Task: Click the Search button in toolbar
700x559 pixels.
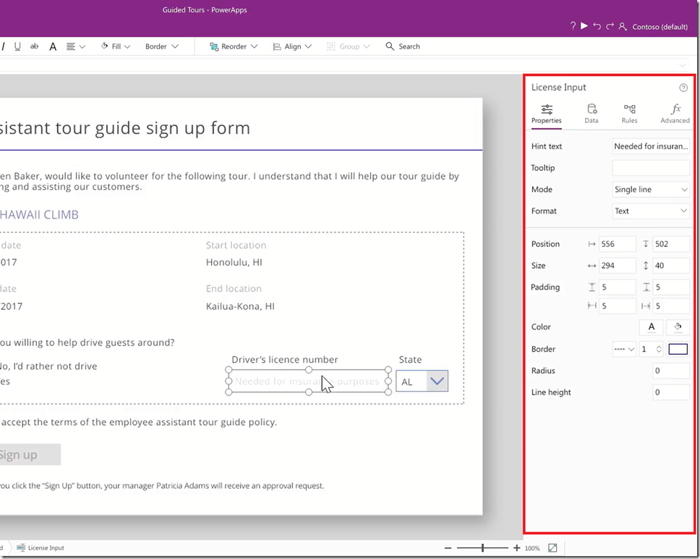Action: (403, 46)
